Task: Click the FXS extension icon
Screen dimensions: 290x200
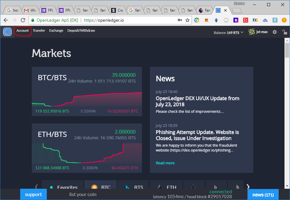Action: pos(256,20)
